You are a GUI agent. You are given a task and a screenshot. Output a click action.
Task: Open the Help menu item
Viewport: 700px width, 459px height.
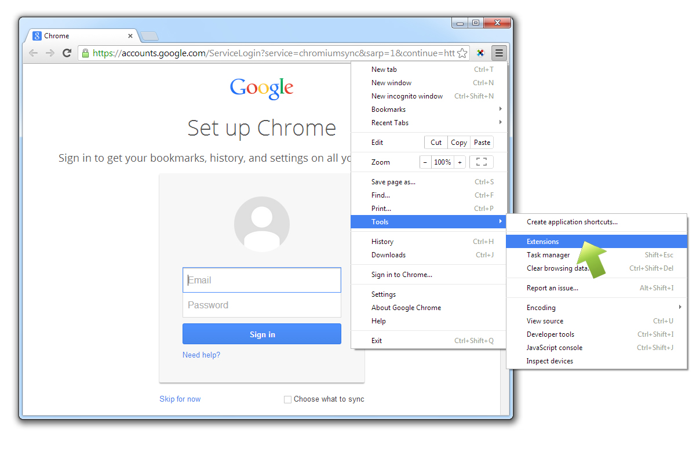tap(428, 321)
